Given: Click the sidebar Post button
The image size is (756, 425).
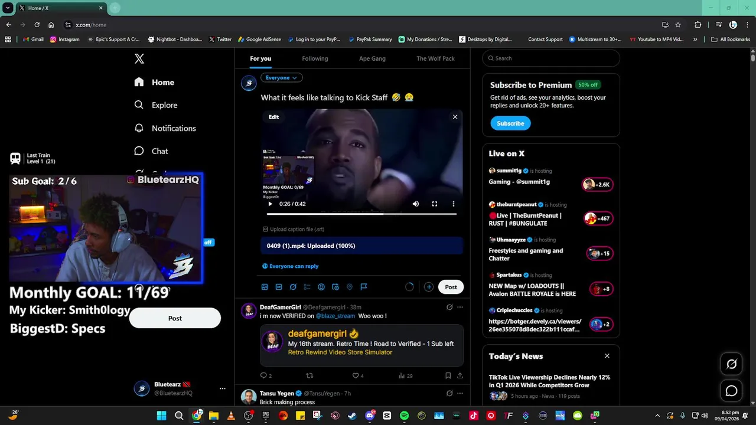Looking at the screenshot, I should pyautogui.click(x=175, y=318).
